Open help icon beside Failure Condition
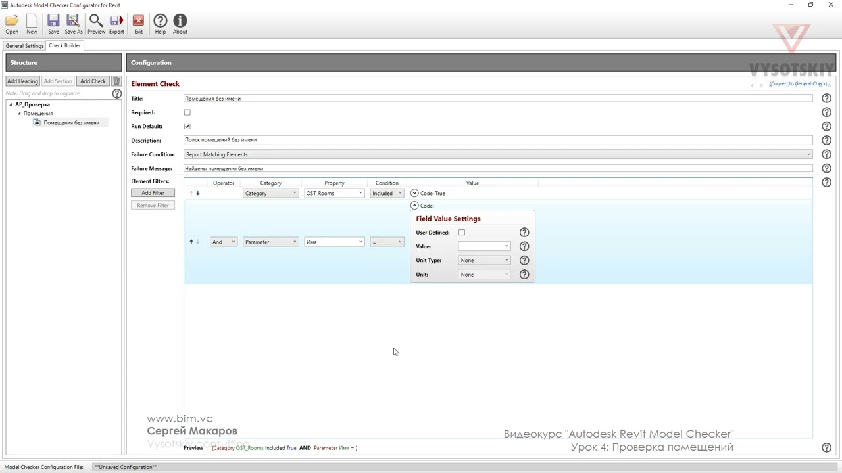Viewport: 842px width, 473px height. pos(826,154)
